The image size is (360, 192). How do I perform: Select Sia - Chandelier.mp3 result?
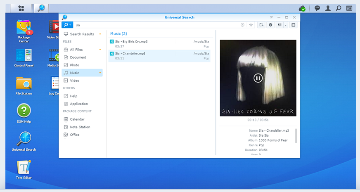[159, 56]
